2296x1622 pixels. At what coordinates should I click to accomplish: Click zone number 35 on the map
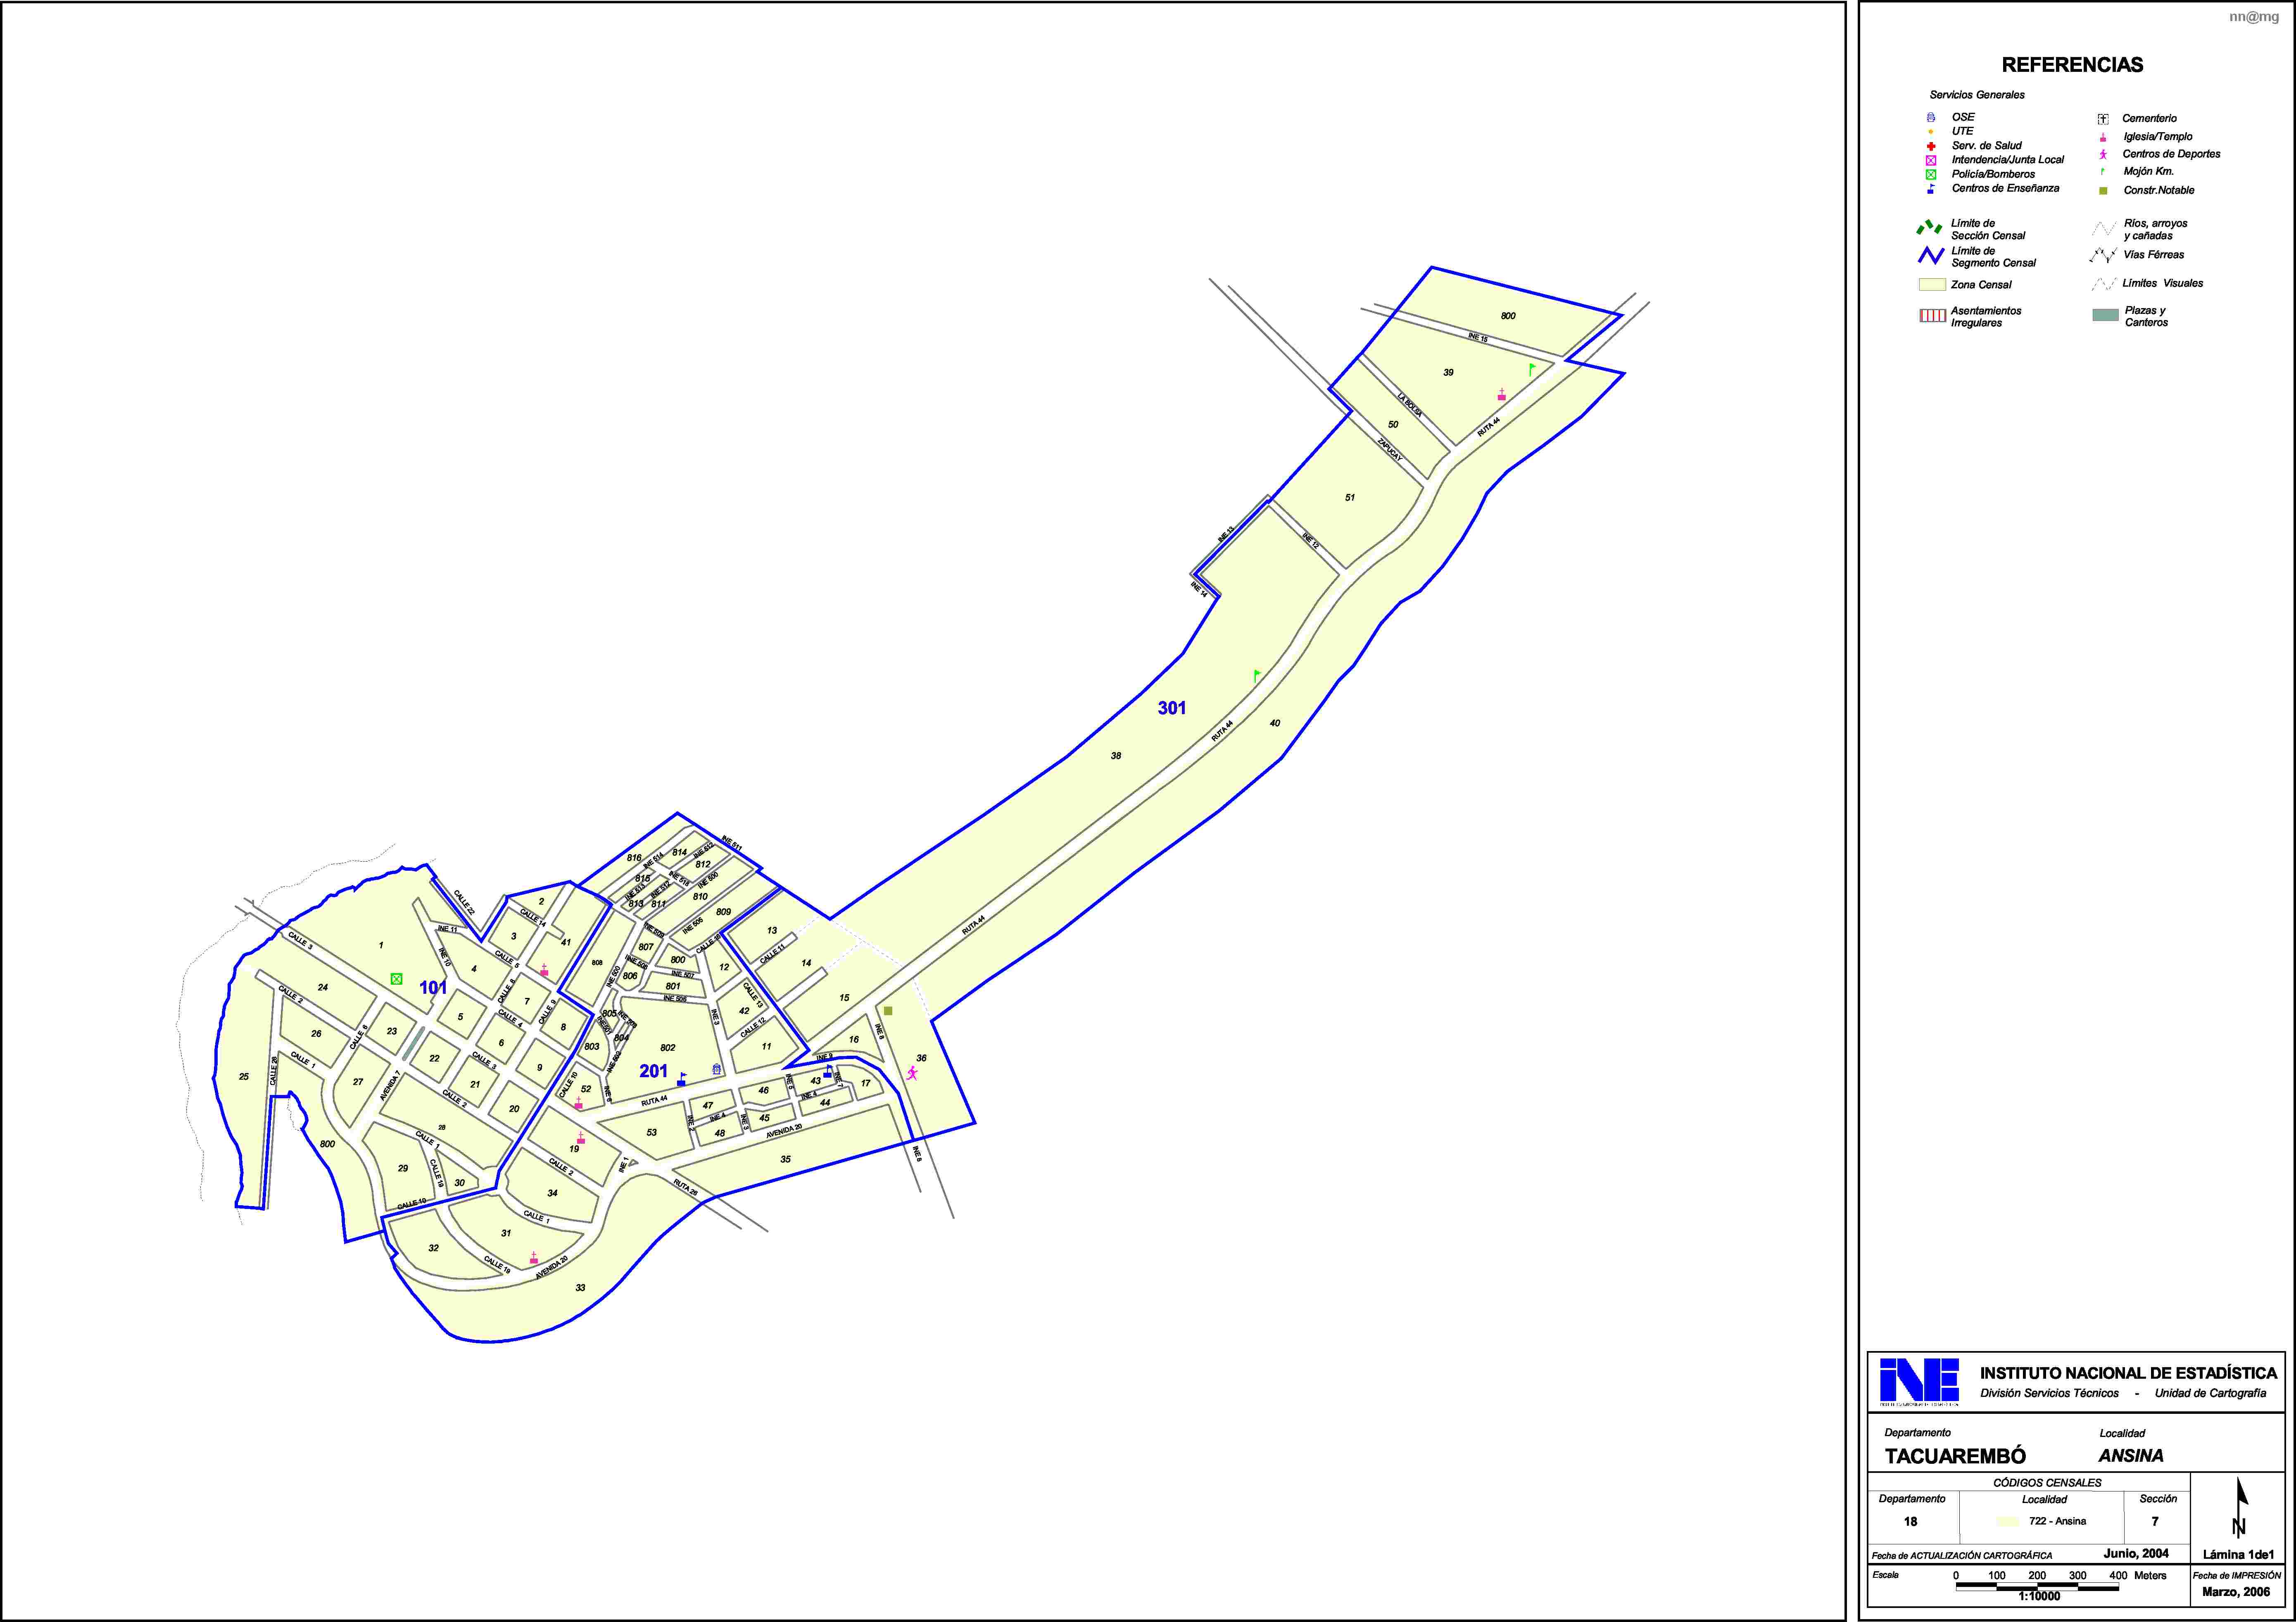(x=786, y=1160)
